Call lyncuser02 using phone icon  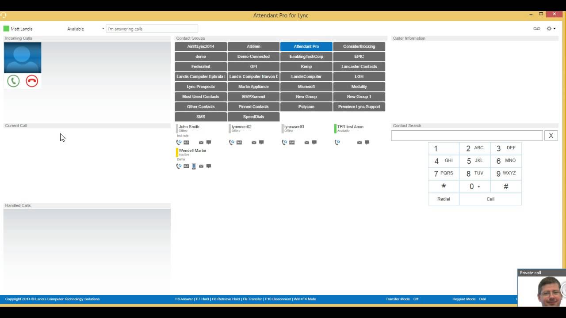(x=231, y=142)
